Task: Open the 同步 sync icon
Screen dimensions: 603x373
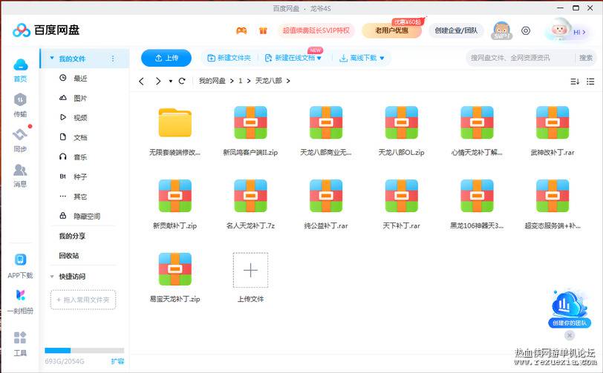Action: pos(20,135)
